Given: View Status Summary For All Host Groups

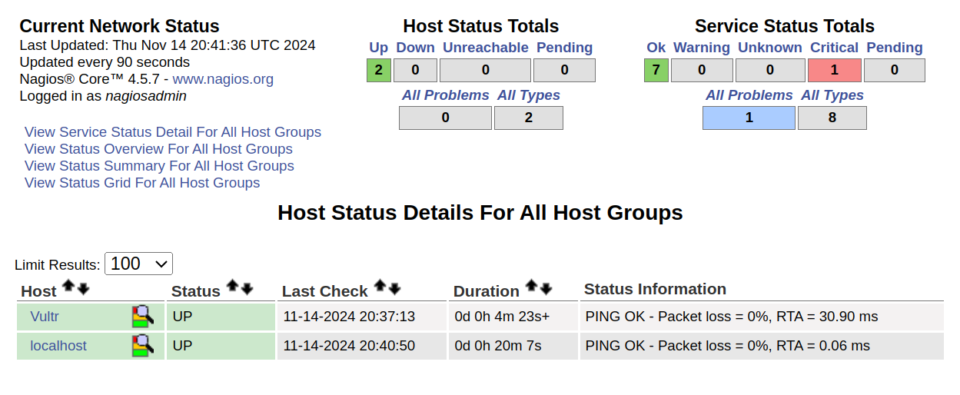Looking at the screenshot, I should [159, 166].
